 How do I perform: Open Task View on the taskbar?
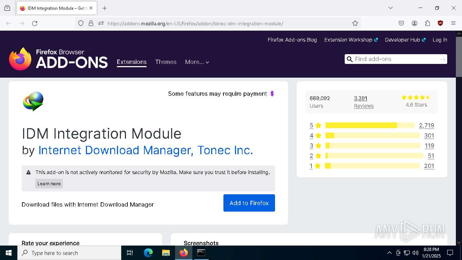(130, 253)
